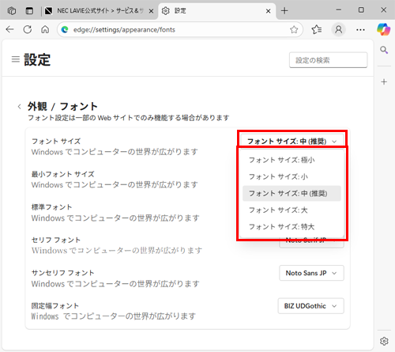Click the サンセリフ フォント label
Viewport: 395px width, 352px height.
[62, 273]
